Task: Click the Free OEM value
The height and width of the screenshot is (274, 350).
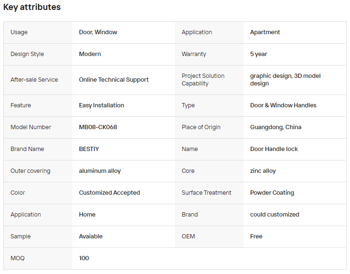Action: pyautogui.click(x=256, y=236)
